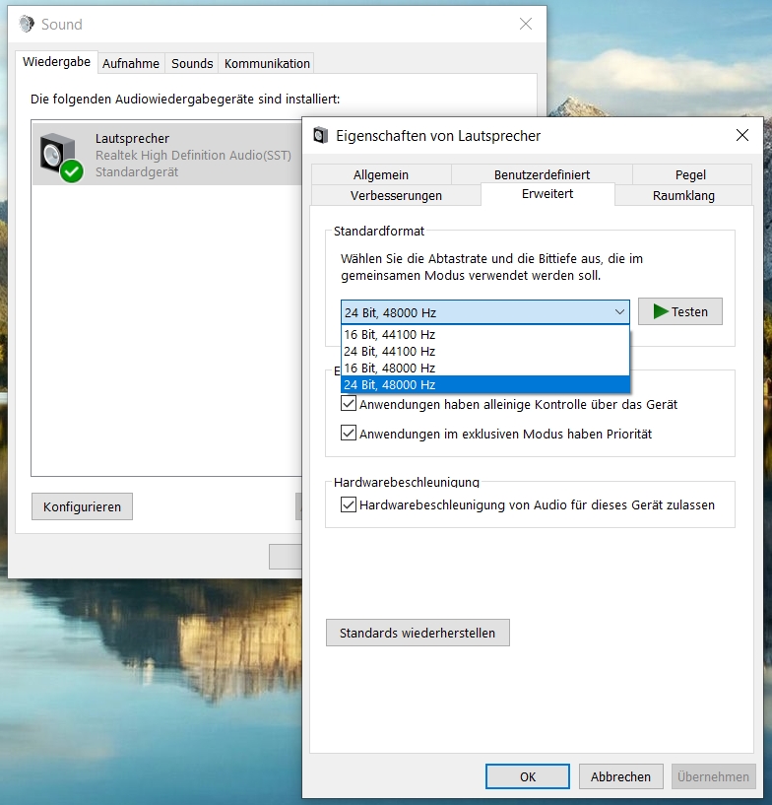
Task: Switch to Aufnahme tab in Sound window
Action: pyautogui.click(x=130, y=63)
